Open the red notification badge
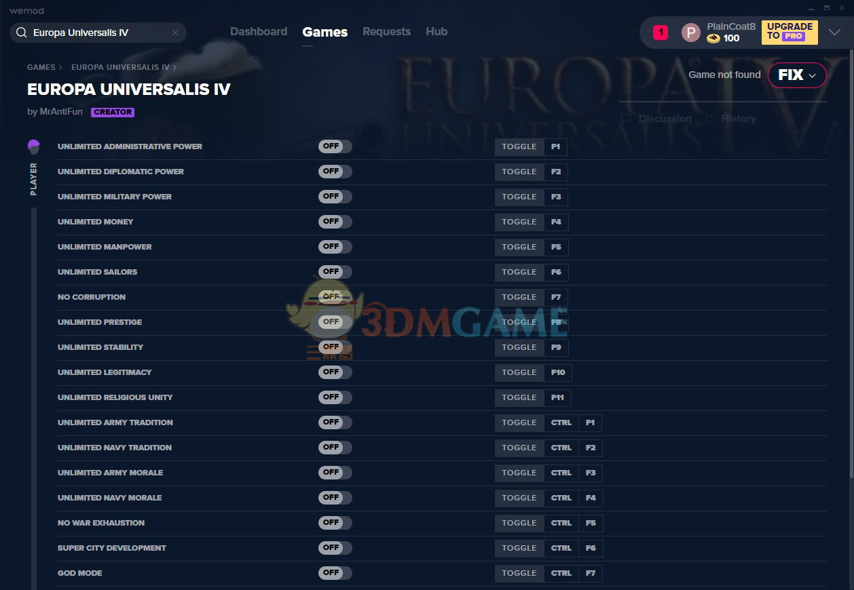This screenshot has width=854, height=590. pyautogui.click(x=661, y=33)
